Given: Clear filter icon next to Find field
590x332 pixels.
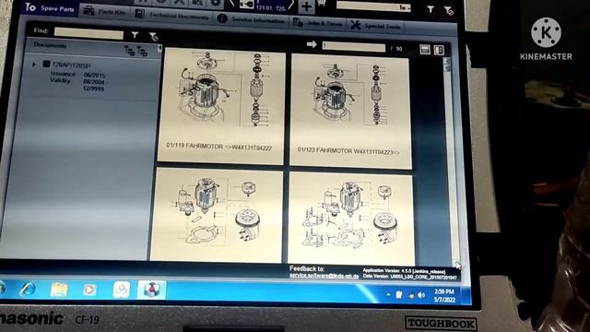Looking at the screenshot, I should (153, 37).
